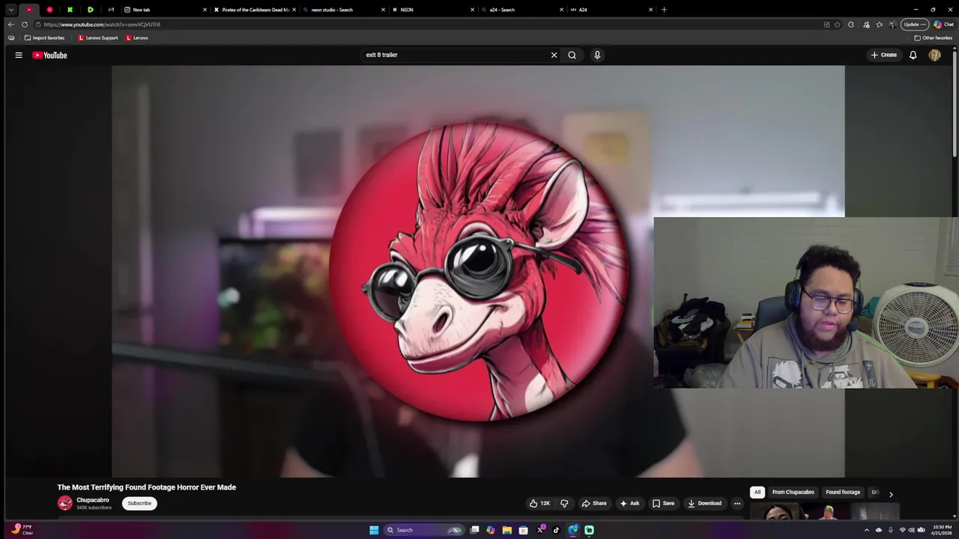Open Microsoft Edge from the taskbar
959x539 pixels.
(x=573, y=530)
